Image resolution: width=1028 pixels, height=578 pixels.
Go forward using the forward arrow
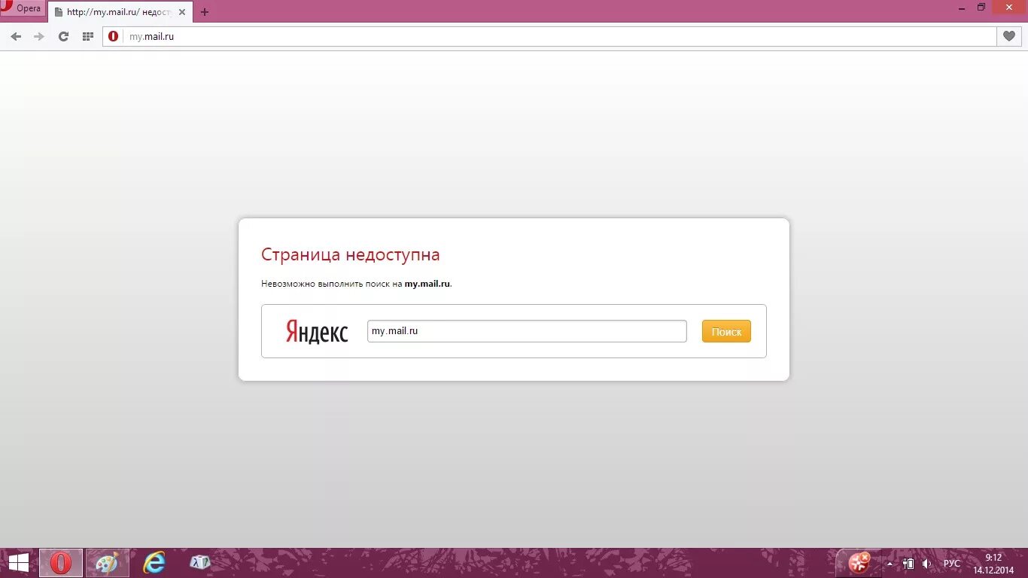[x=39, y=36]
